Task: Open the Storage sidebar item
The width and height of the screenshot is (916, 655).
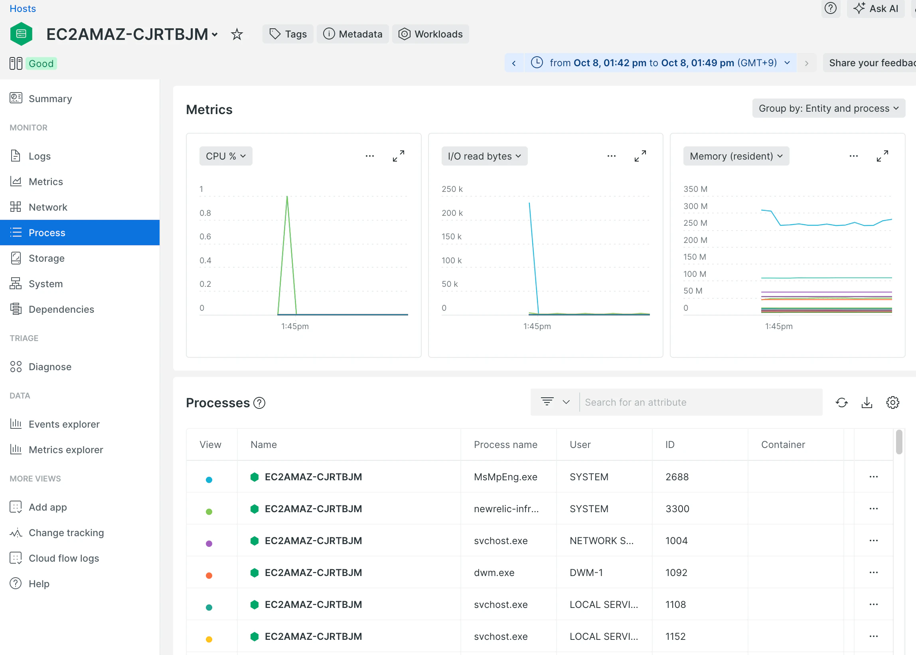Action: [x=46, y=258]
